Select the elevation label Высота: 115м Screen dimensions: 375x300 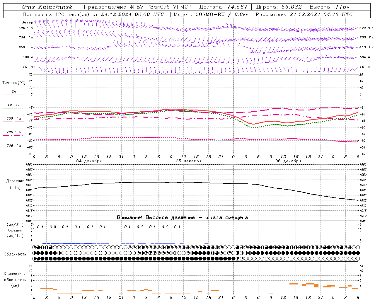(330, 7)
